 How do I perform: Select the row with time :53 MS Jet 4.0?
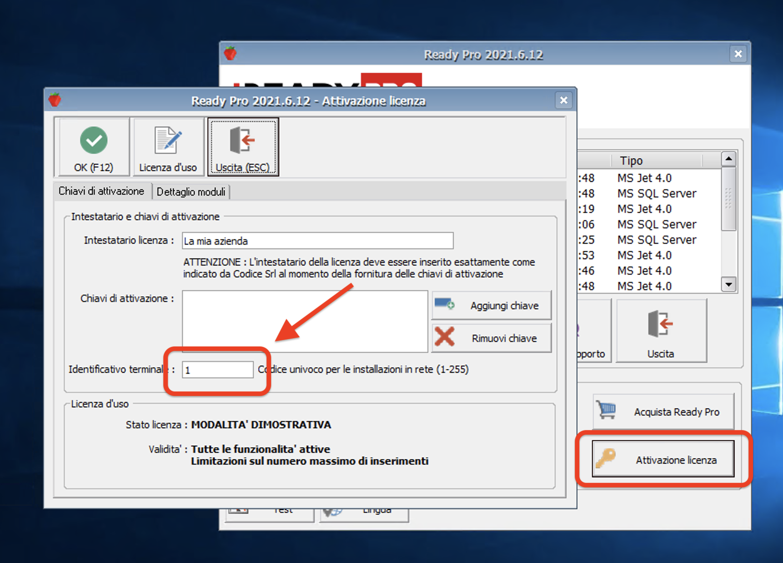point(649,255)
